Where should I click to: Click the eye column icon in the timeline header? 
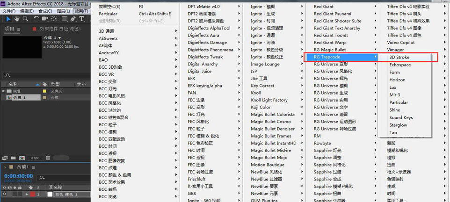click(x=4, y=188)
